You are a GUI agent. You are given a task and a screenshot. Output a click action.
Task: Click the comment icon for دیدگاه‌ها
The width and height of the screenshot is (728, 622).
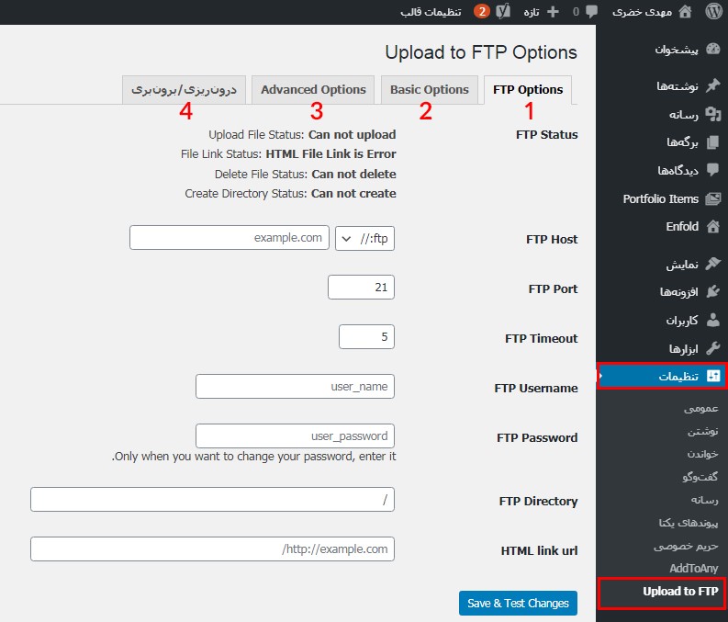point(712,170)
